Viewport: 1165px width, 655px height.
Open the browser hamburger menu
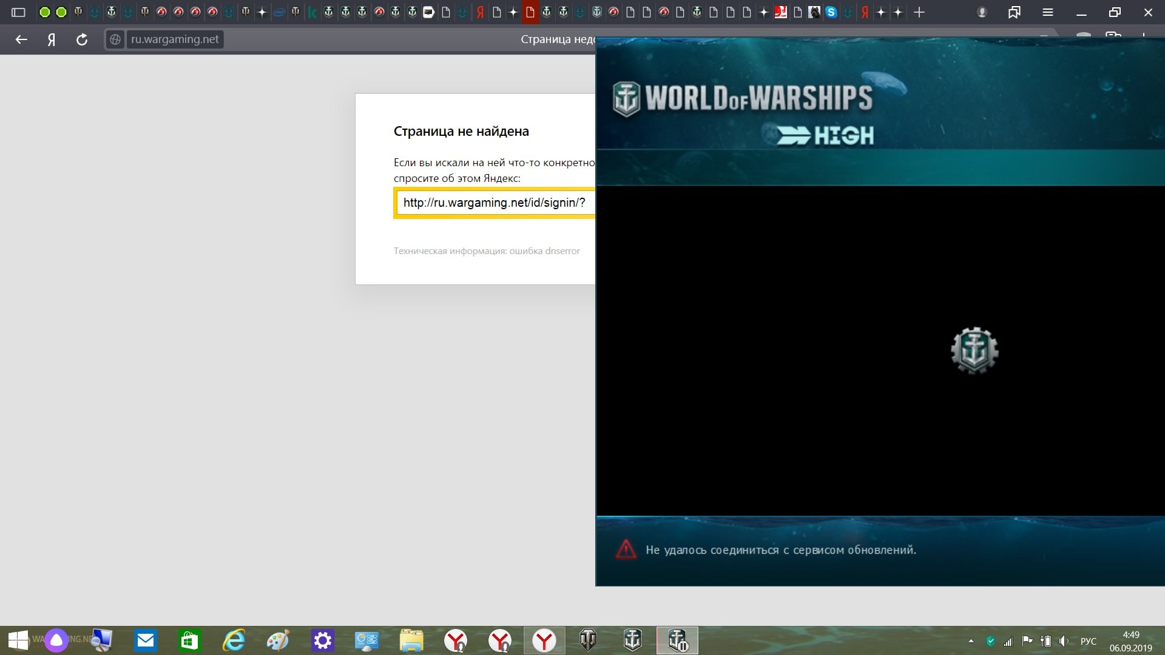click(x=1048, y=12)
